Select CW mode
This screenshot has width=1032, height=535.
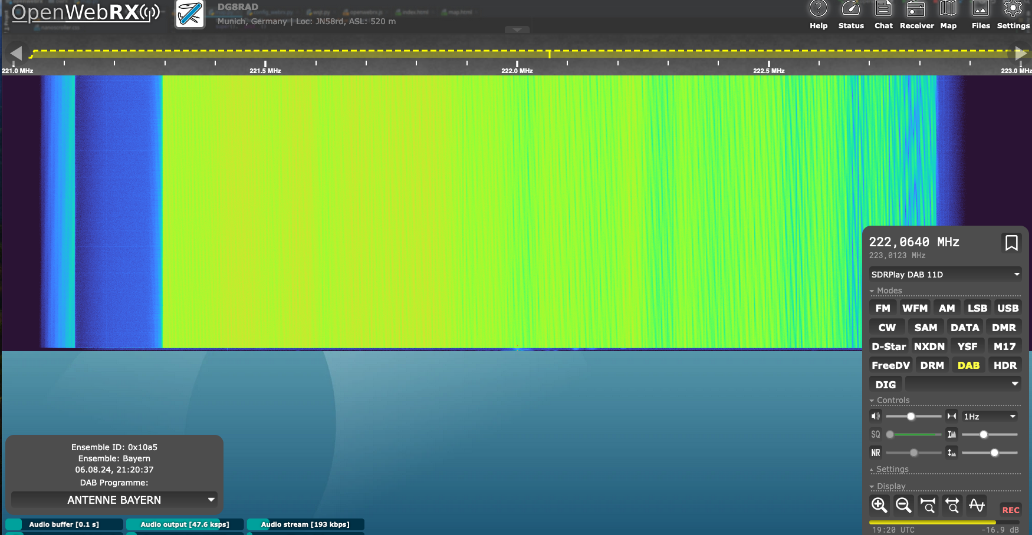[x=887, y=327]
